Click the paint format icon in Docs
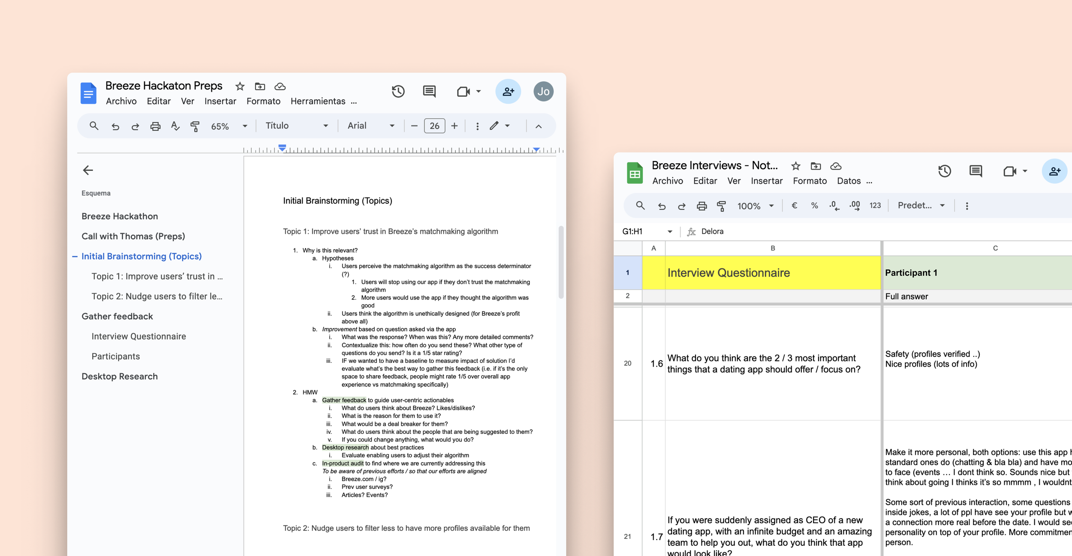The image size is (1072, 556). [x=195, y=126]
